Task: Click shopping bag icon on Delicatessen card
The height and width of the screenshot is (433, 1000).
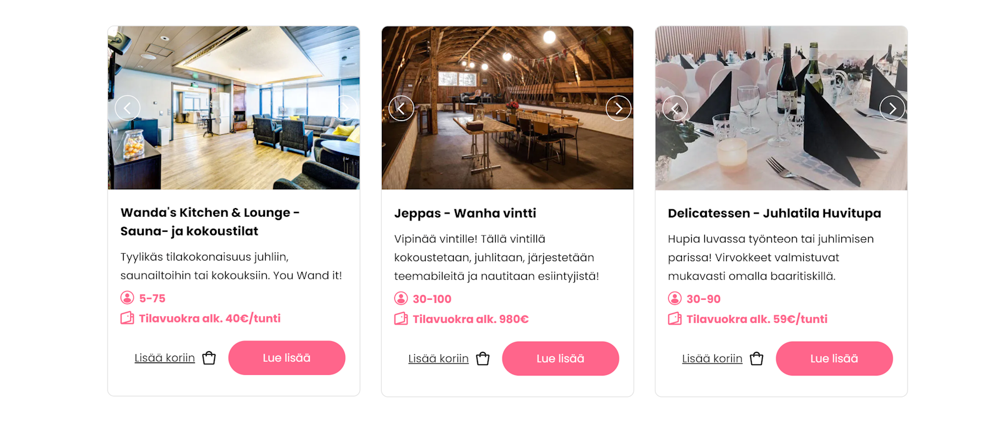Action: pyautogui.click(x=756, y=359)
